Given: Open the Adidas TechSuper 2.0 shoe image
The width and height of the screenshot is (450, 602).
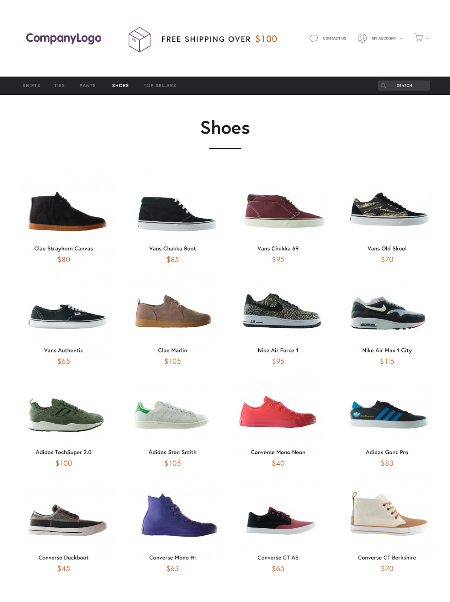Looking at the screenshot, I should [x=66, y=415].
